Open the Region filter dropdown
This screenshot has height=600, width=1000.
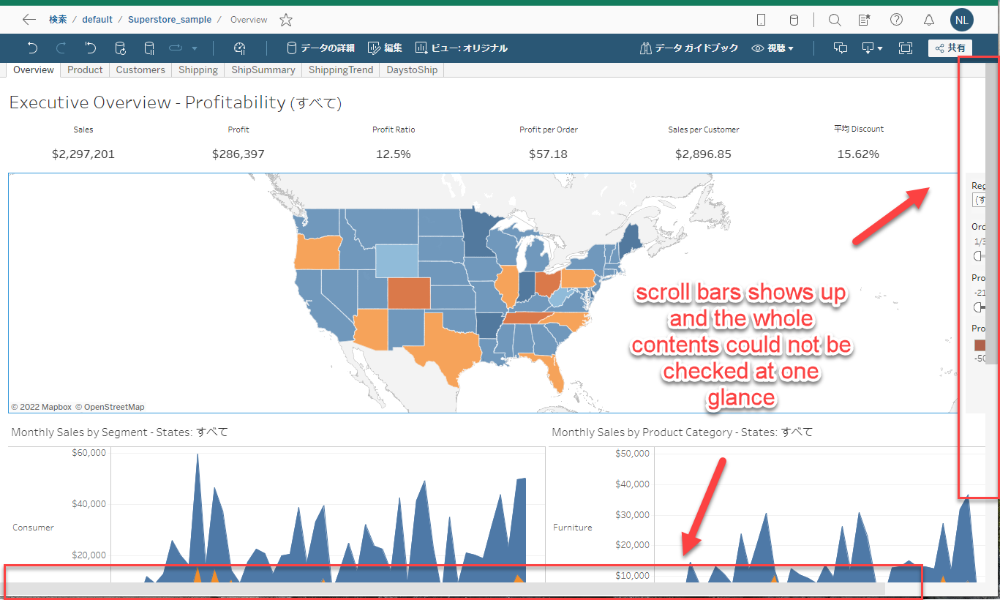tap(977, 200)
